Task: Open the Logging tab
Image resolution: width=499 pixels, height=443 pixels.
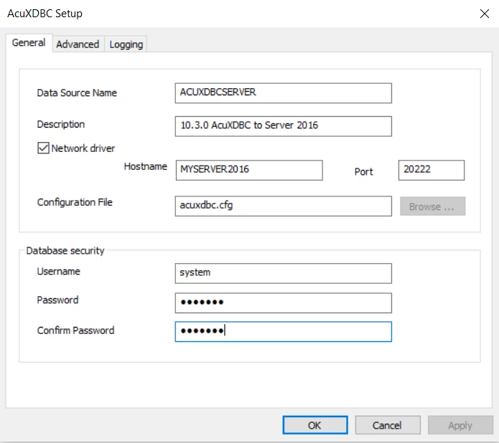Action: (x=126, y=44)
